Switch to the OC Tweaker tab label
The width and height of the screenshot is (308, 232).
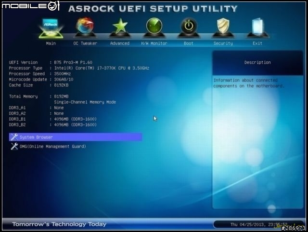(85, 43)
